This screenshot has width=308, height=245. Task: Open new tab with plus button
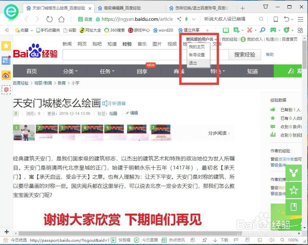242,8
